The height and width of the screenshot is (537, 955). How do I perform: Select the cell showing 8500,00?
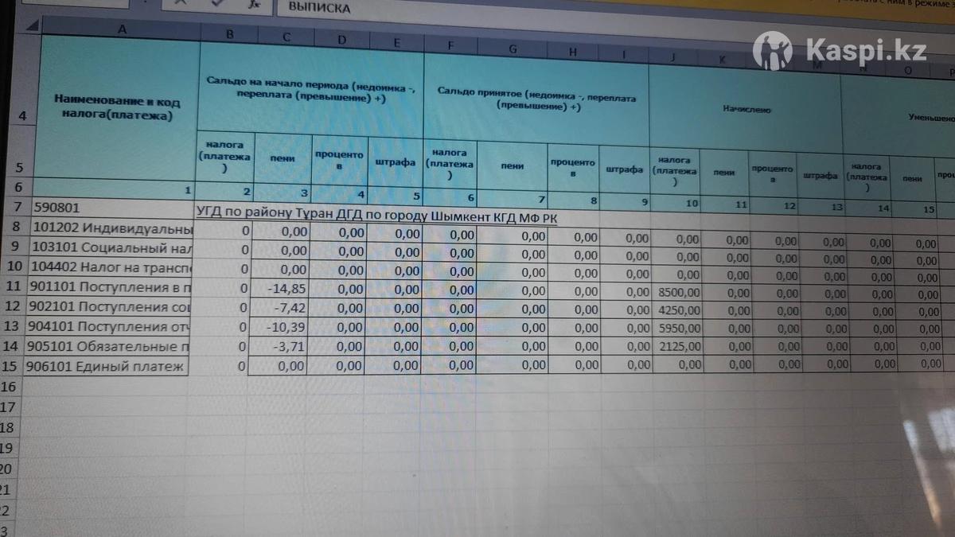pyautogui.click(x=676, y=293)
